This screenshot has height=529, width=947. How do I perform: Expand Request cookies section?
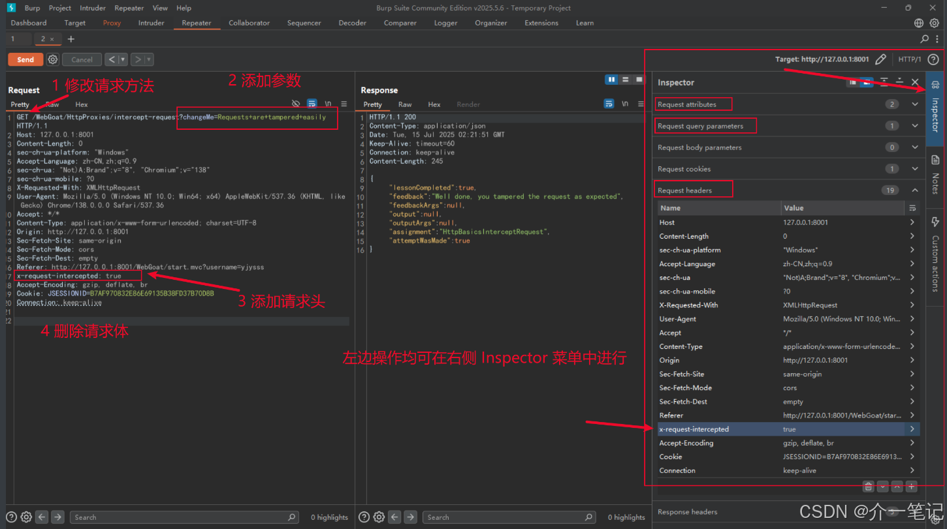(915, 169)
